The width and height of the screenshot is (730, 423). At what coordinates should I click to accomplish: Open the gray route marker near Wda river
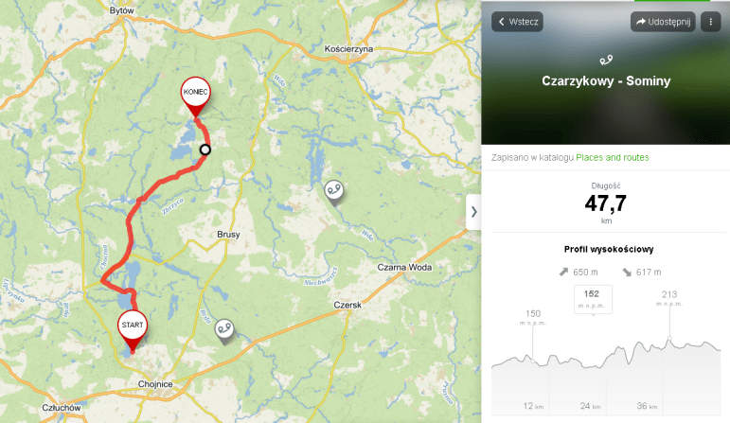pos(334,191)
